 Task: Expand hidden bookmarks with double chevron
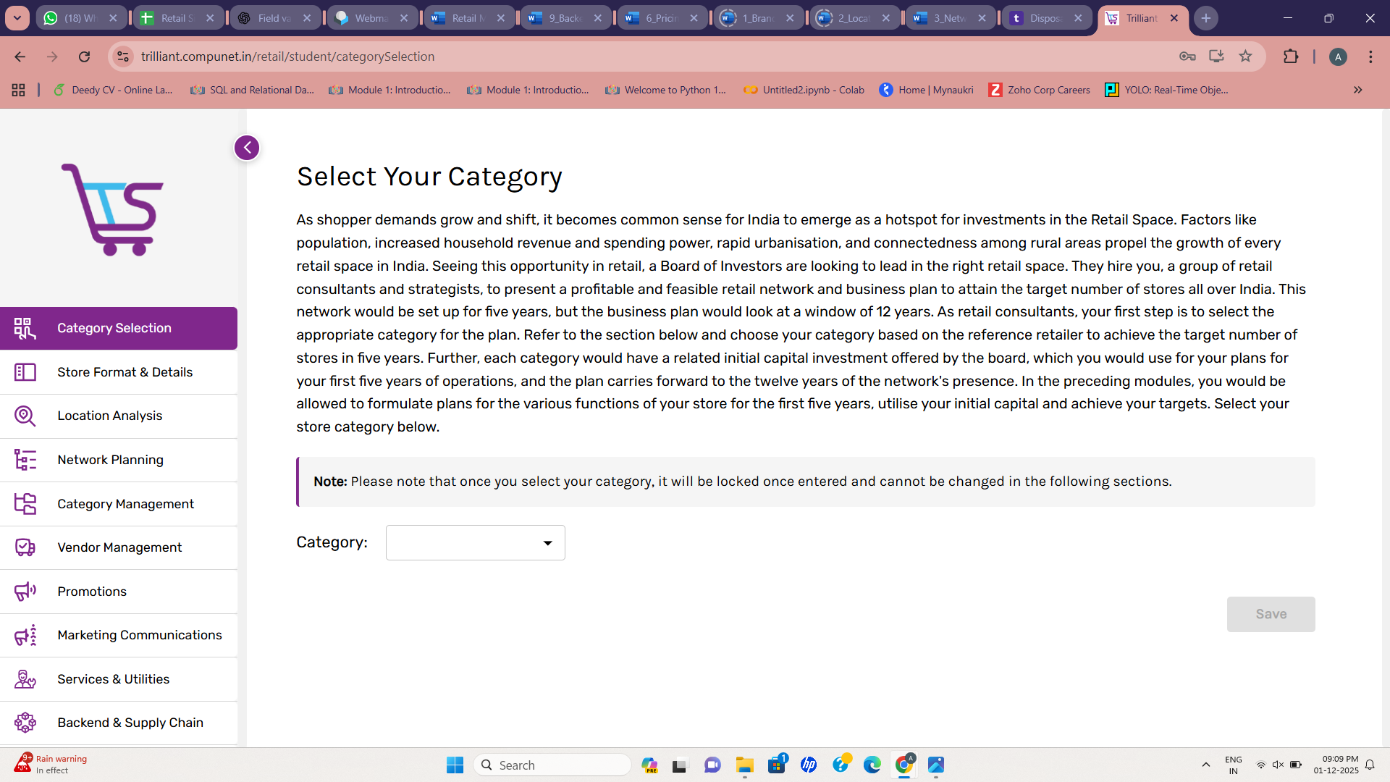coord(1357,90)
